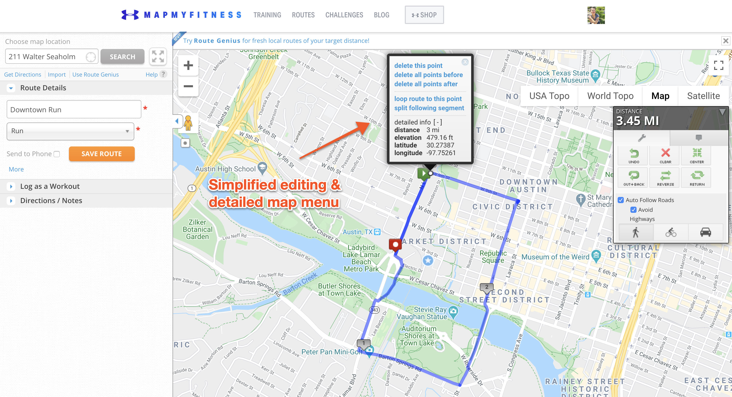Center the map on the route

pyautogui.click(x=697, y=156)
